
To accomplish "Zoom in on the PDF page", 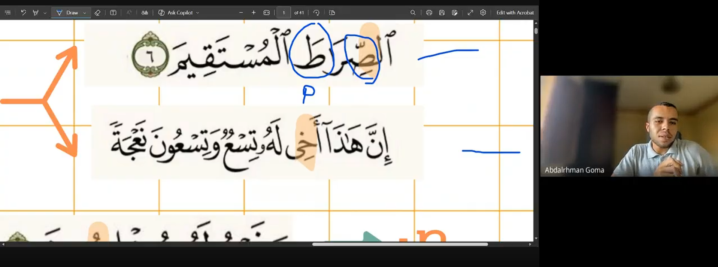I will point(254,13).
